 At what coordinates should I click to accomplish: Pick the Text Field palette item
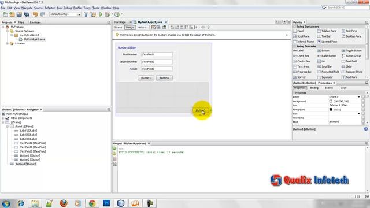pyautogui.click(x=349, y=61)
